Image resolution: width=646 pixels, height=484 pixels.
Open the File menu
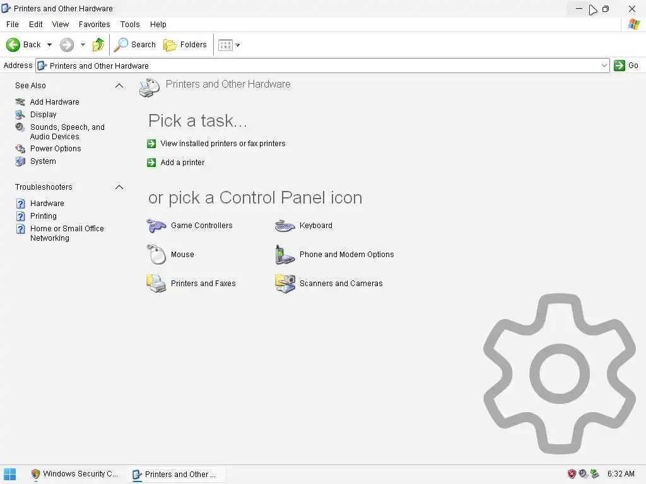(x=13, y=25)
